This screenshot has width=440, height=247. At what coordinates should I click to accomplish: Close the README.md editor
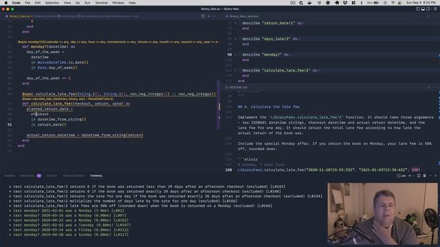click(429, 87)
